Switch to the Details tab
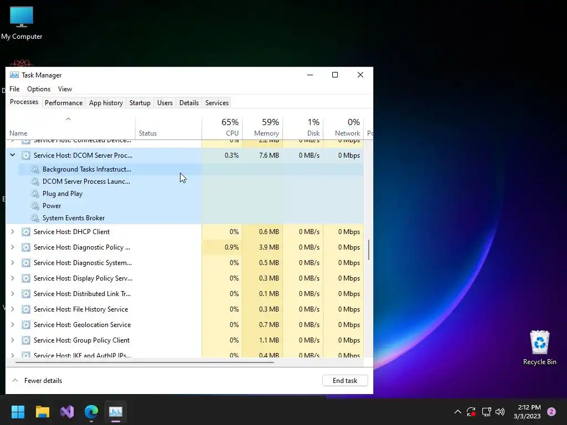 point(189,102)
